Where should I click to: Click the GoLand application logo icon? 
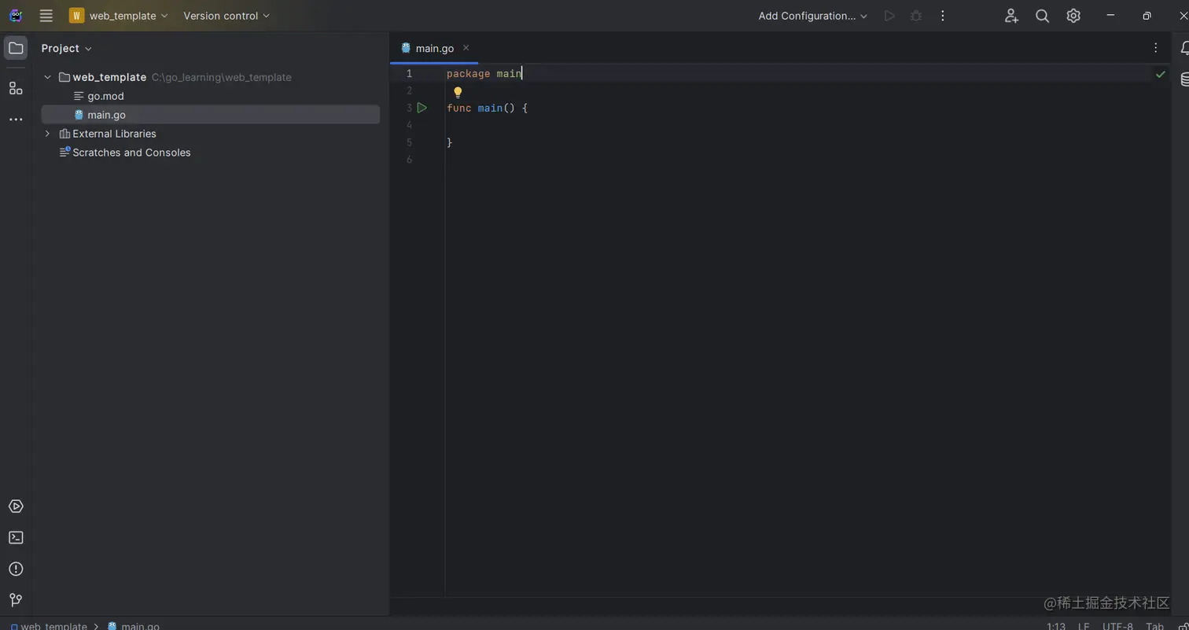16,16
